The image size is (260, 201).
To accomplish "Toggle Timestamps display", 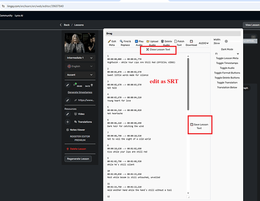I will [x=227, y=63].
